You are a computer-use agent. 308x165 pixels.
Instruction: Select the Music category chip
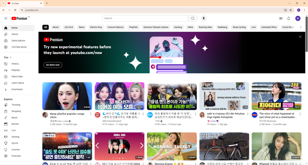[56, 27]
